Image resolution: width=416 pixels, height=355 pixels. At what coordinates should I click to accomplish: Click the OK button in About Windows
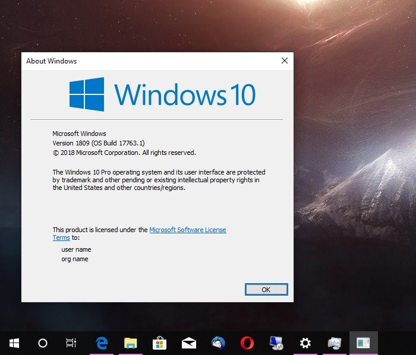tap(266, 290)
